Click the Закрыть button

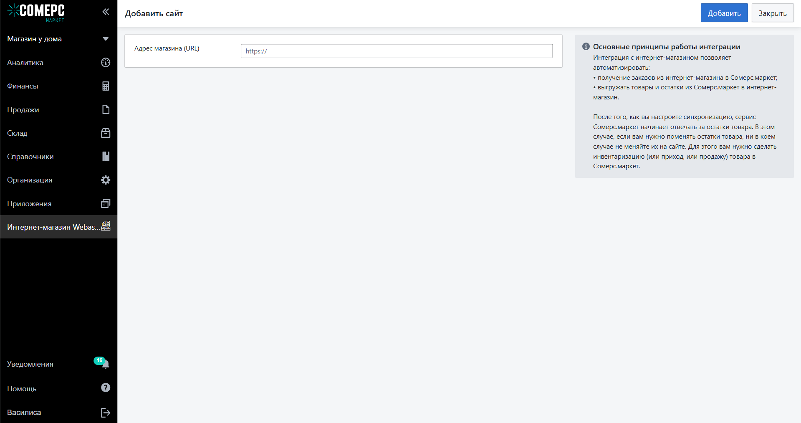coord(773,13)
